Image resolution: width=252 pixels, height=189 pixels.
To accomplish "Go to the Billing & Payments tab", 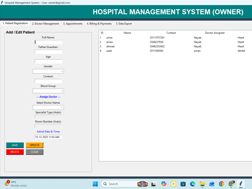I will click(99, 24).
